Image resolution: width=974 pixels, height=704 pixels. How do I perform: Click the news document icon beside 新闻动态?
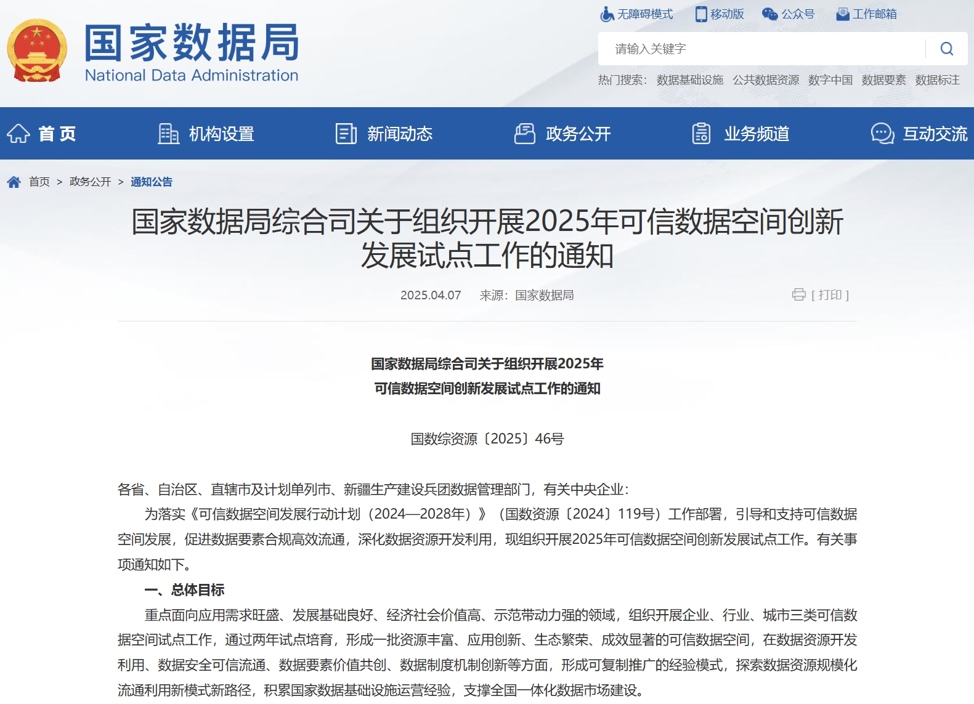[346, 134]
